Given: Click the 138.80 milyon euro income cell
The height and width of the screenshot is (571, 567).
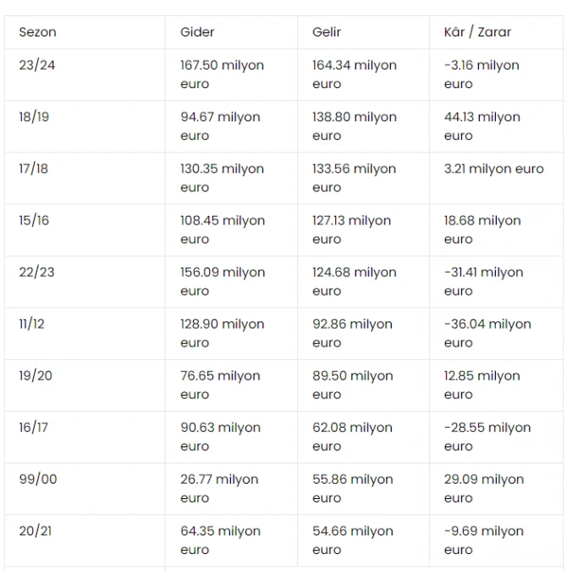Looking at the screenshot, I should tap(363, 126).
